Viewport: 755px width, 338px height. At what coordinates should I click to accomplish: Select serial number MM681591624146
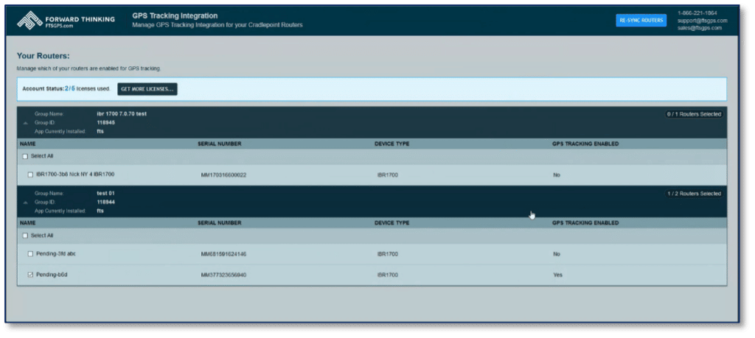[x=223, y=254]
